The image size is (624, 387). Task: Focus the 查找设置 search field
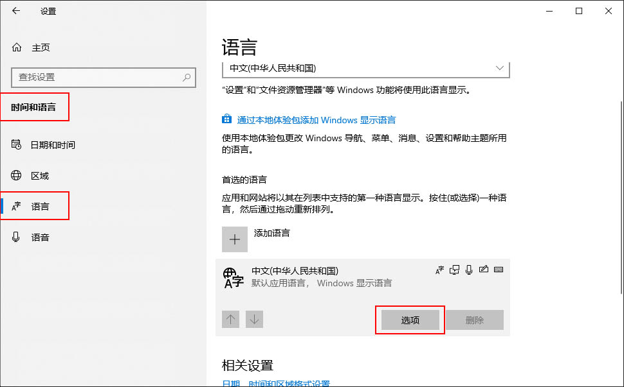[x=104, y=78]
